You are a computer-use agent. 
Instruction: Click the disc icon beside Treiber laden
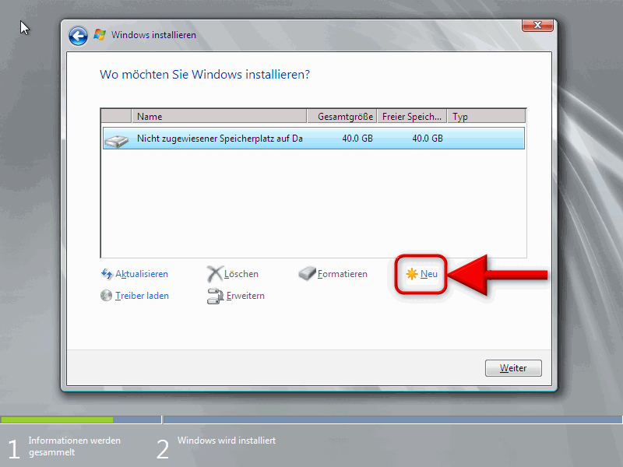[107, 296]
